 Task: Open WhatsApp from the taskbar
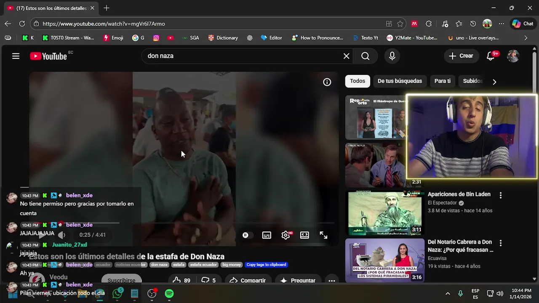click(x=117, y=293)
